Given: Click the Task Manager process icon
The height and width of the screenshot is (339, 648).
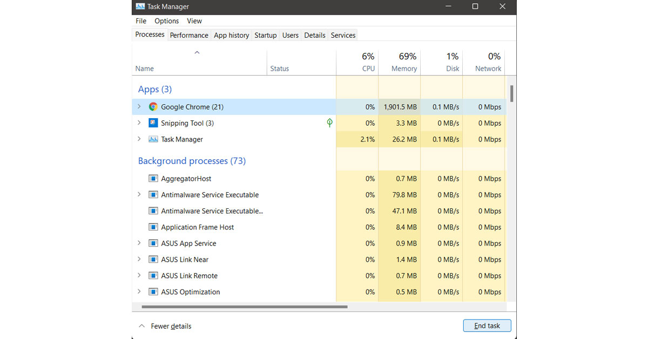Looking at the screenshot, I should pyautogui.click(x=153, y=139).
